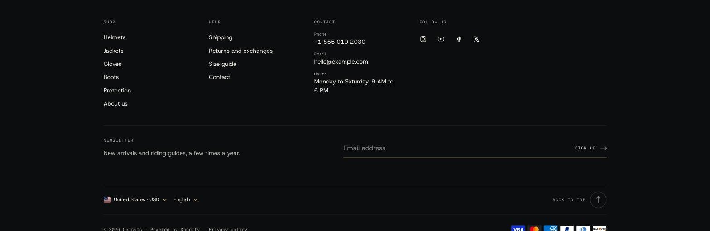Image resolution: width=710 pixels, height=231 pixels.
Task: Call the phone number +1 555 010 2030
Action: point(340,42)
